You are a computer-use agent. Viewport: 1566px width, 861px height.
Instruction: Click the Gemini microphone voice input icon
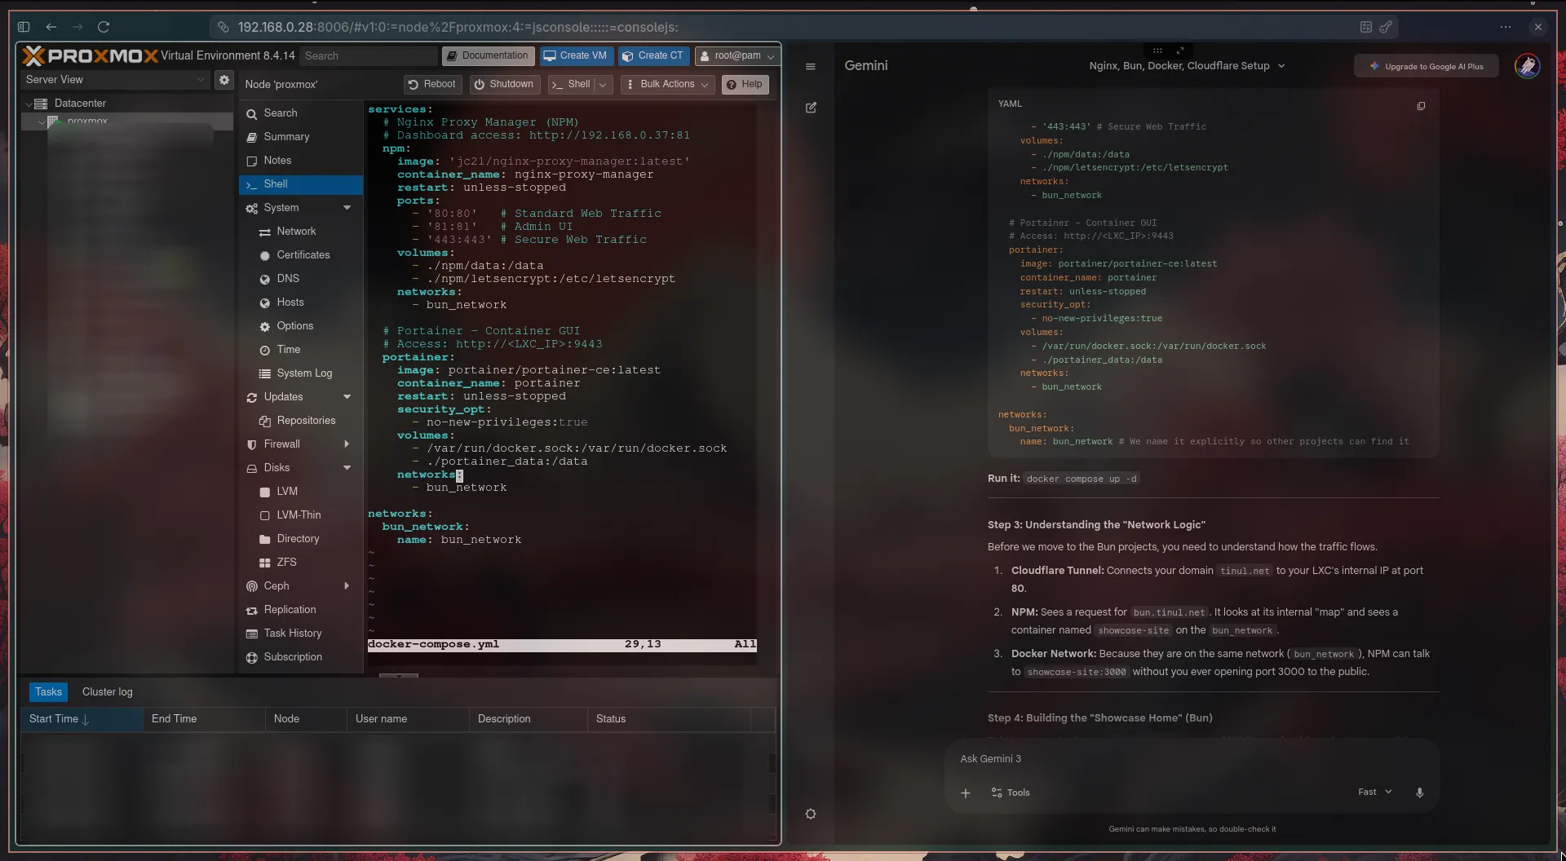tap(1419, 793)
